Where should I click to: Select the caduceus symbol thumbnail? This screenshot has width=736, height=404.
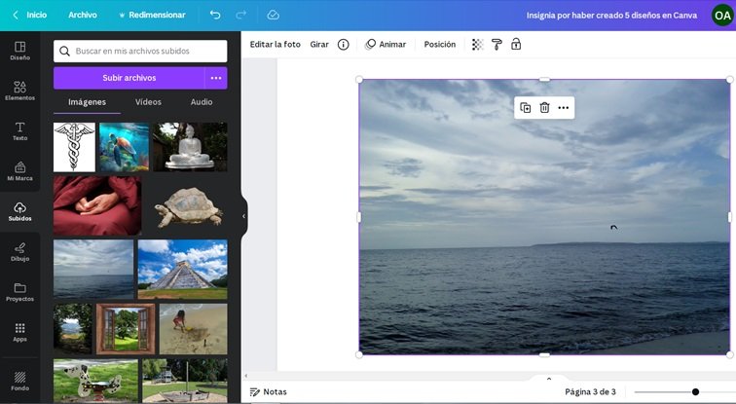click(74, 147)
